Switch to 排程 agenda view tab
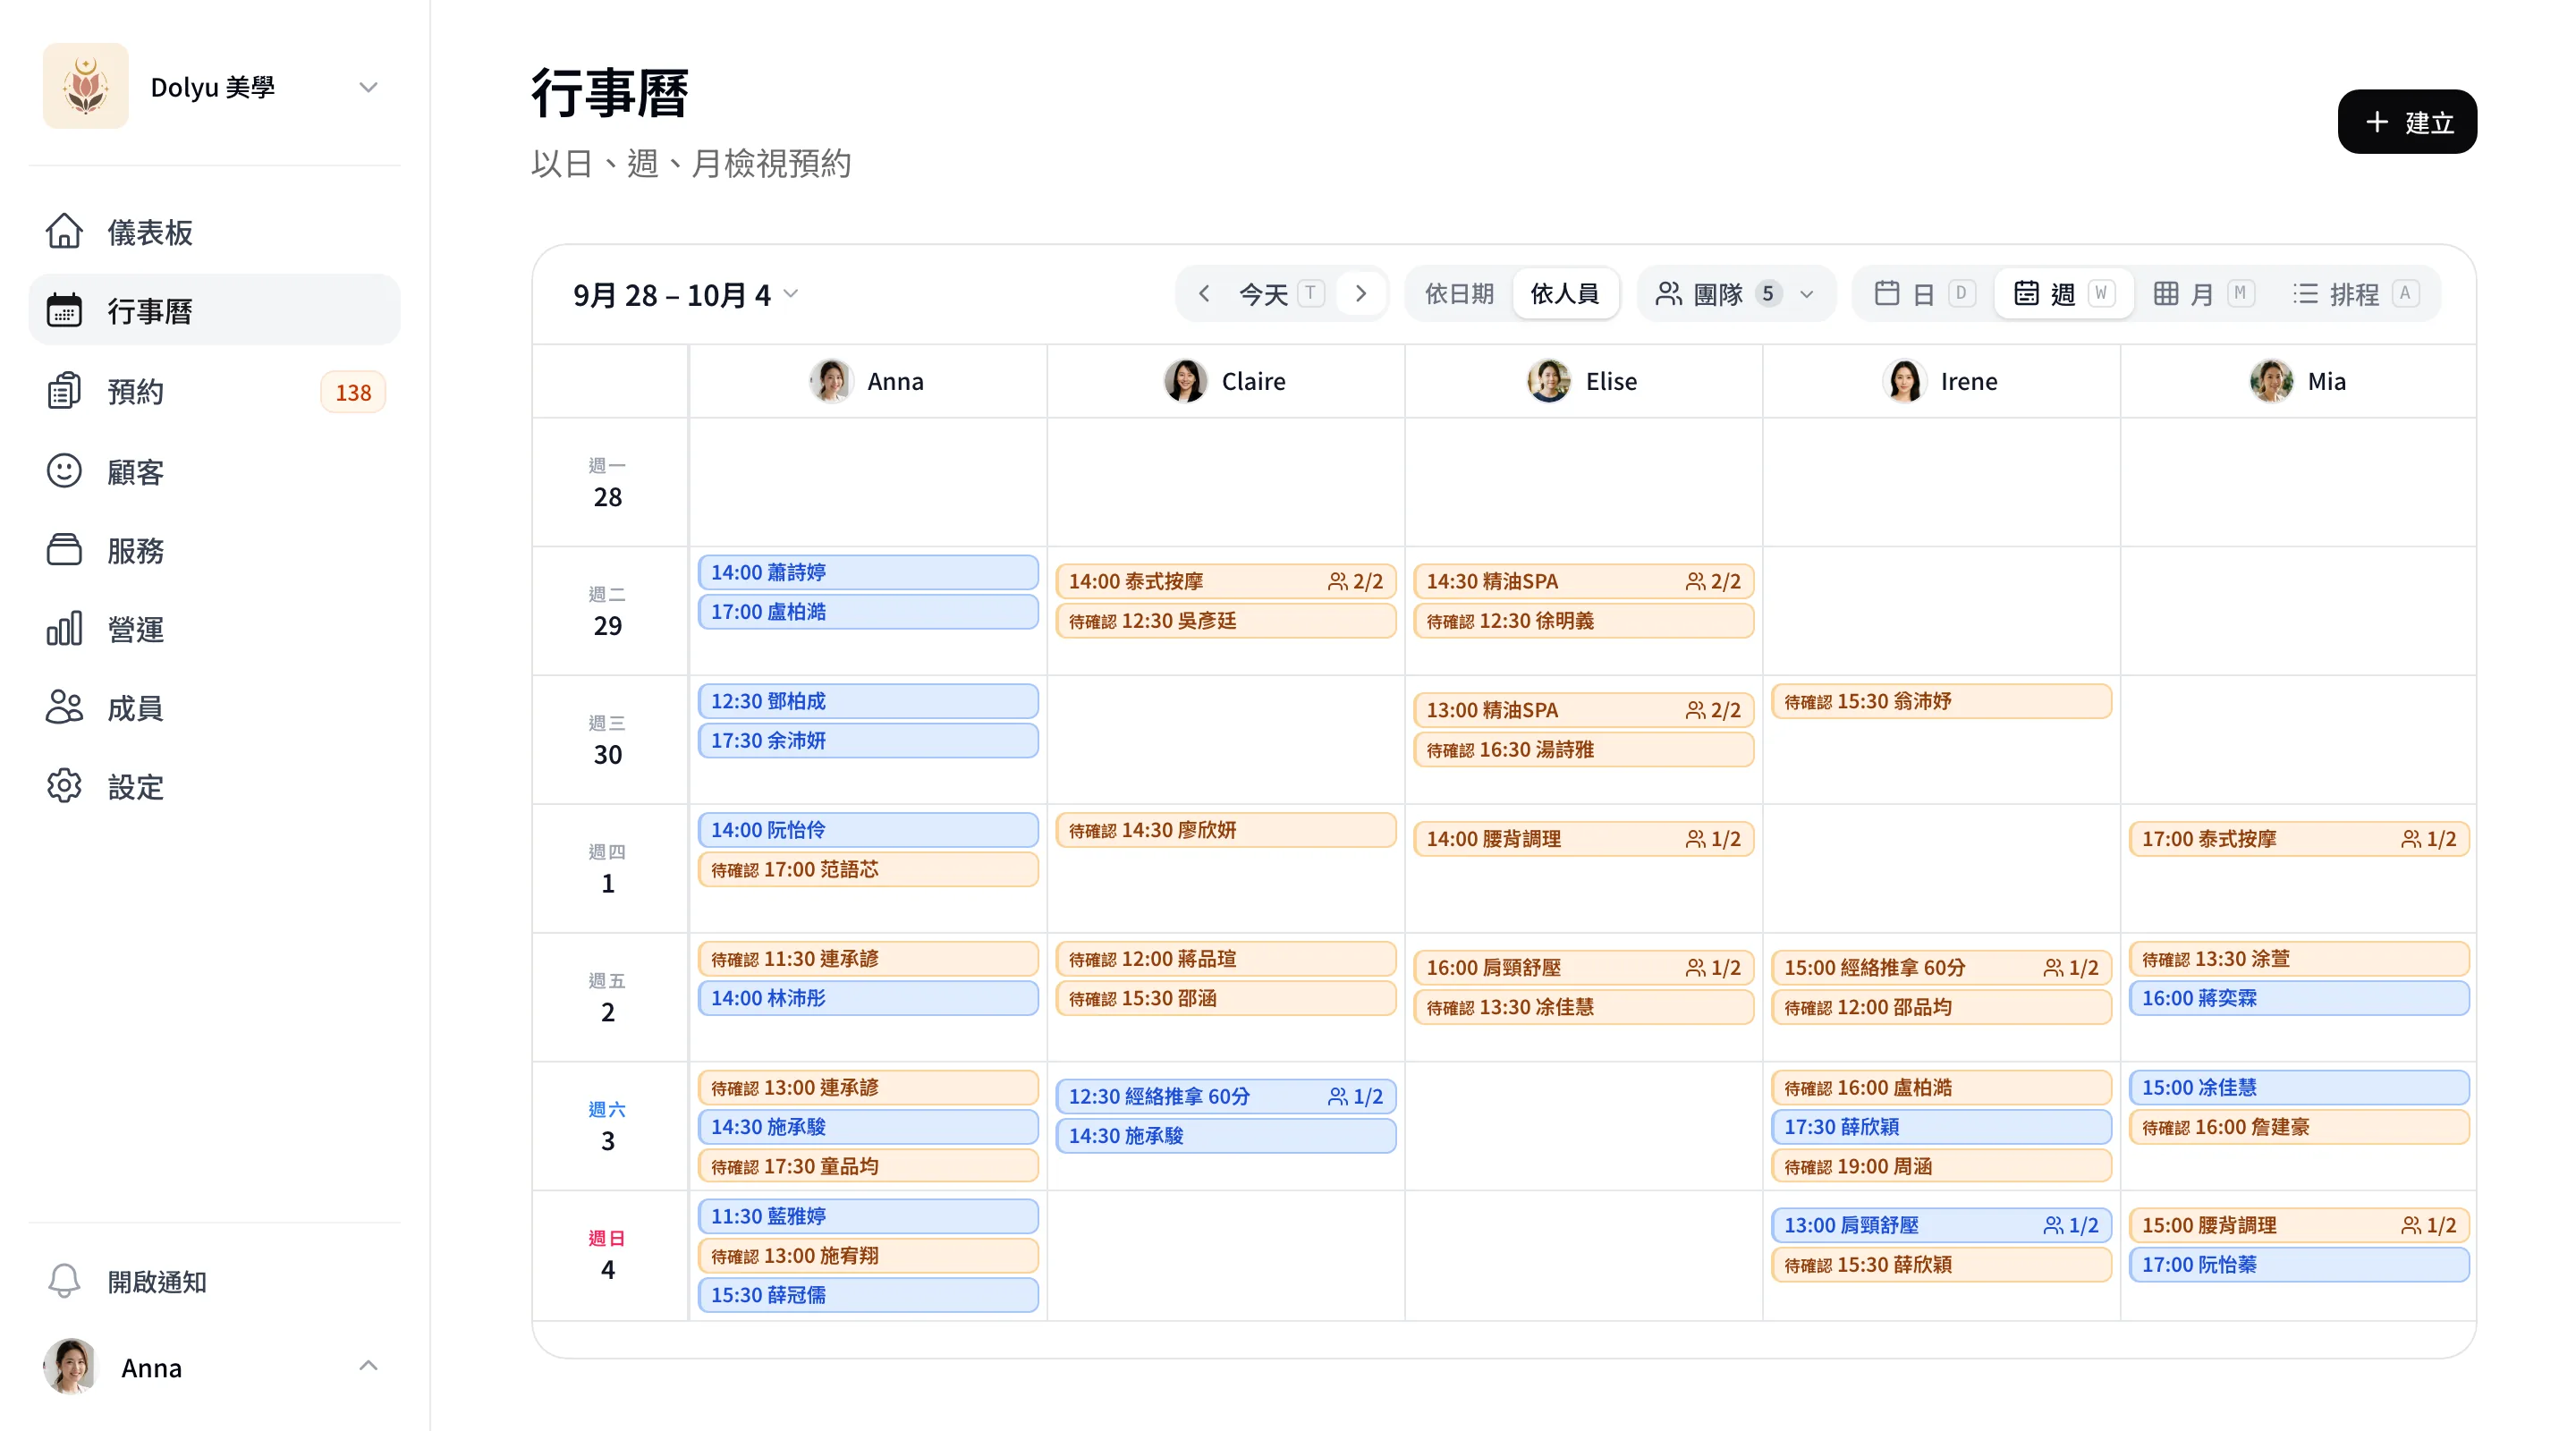This screenshot has height=1431, width=2576. tap(2355, 294)
